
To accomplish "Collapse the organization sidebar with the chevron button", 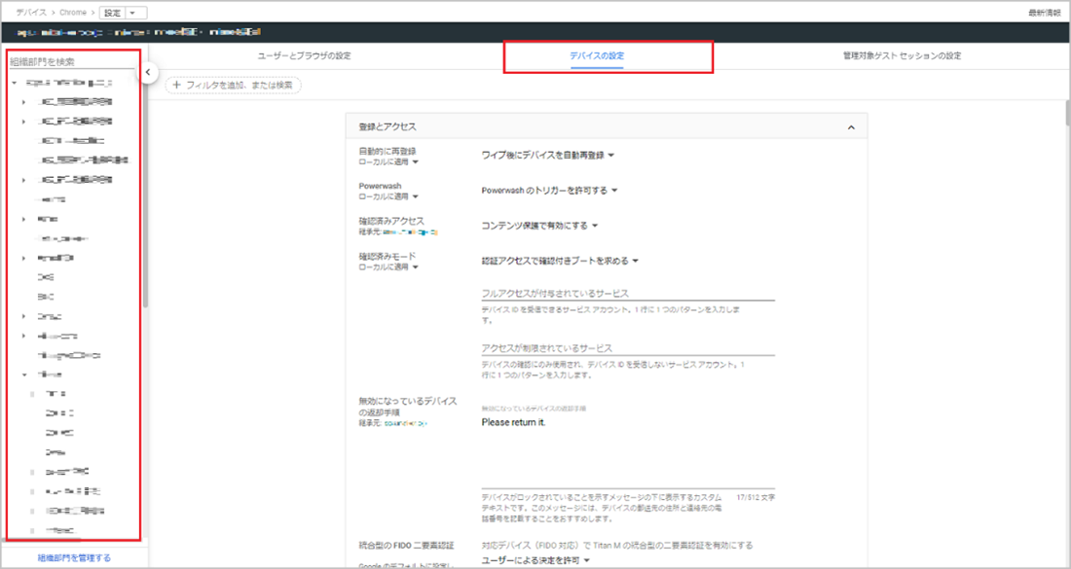I will tap(147, 72).
